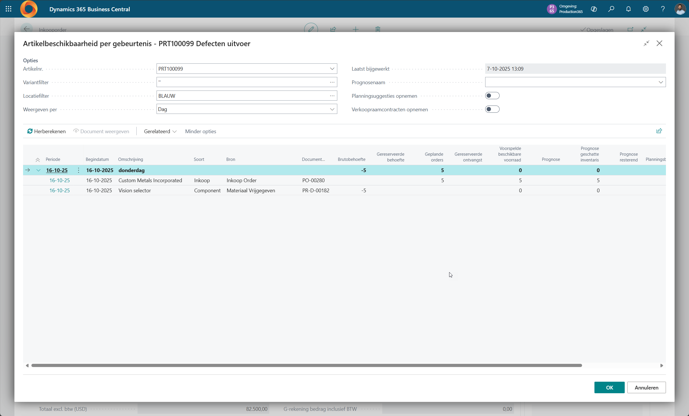Click the horizontal scrollbar of the grid
This screenshot has width=689, height=416.
(x=306, y=365)
